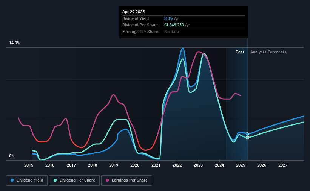The width and height of the screenshot is (310, 191).
Task: Click the CL$48.230 dividend per share value
Action: click(174, 25)
